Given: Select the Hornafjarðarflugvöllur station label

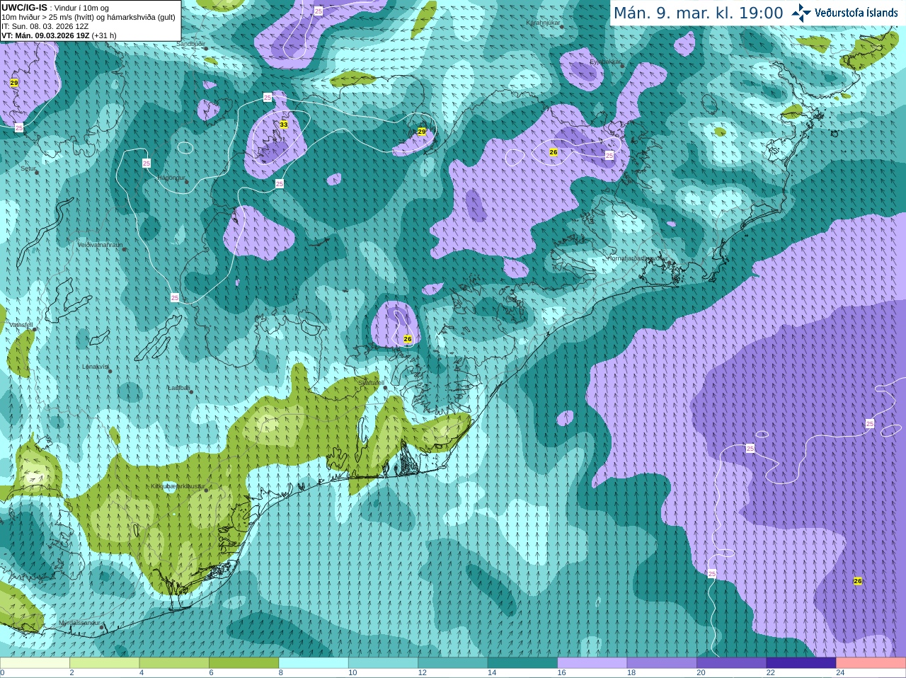Looking at the screenshot, I should coord(637,258).
